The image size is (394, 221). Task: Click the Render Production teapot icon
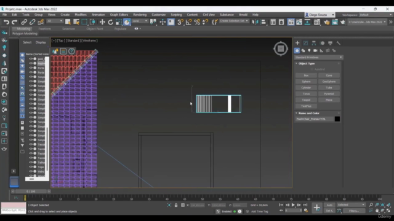[x=343, y=22]
